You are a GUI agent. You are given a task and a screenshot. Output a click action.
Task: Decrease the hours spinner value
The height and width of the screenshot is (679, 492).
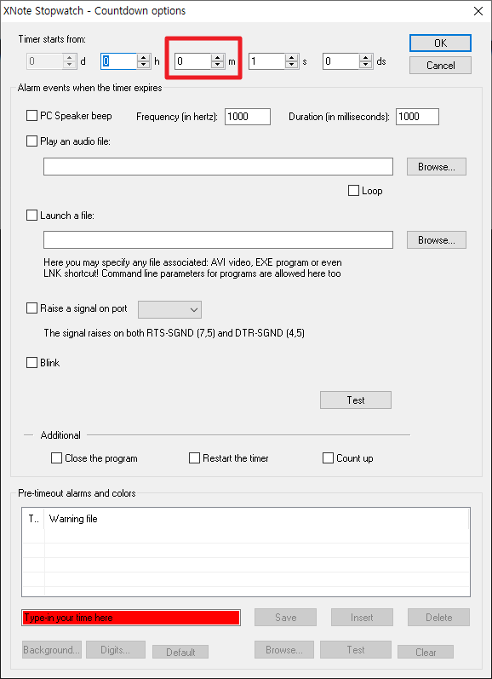[143, 65]
